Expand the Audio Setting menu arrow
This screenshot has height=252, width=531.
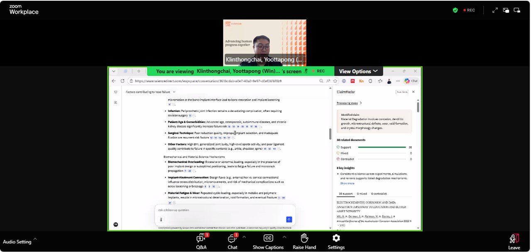click(35, 239)
